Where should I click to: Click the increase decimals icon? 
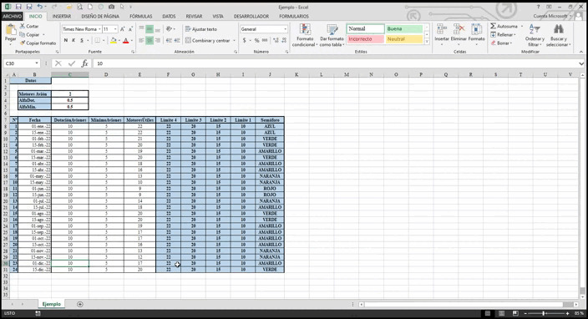(x=276, y=40)
